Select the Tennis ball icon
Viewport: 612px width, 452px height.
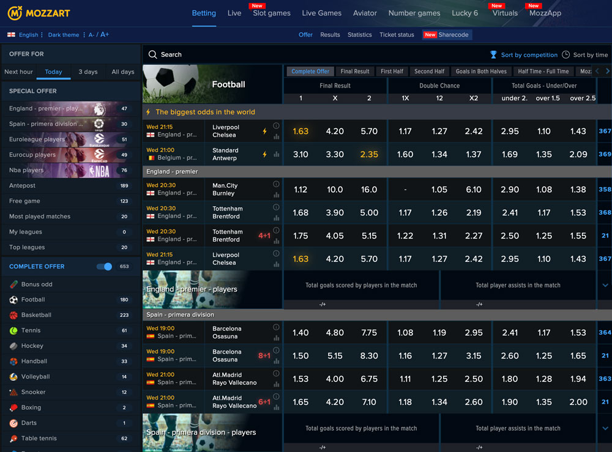pos(13,331)
